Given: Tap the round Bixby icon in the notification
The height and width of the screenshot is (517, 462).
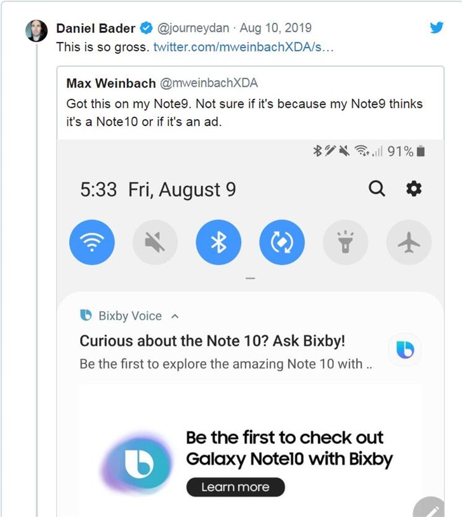Looking at the screenshot, I should coord(404,350).
